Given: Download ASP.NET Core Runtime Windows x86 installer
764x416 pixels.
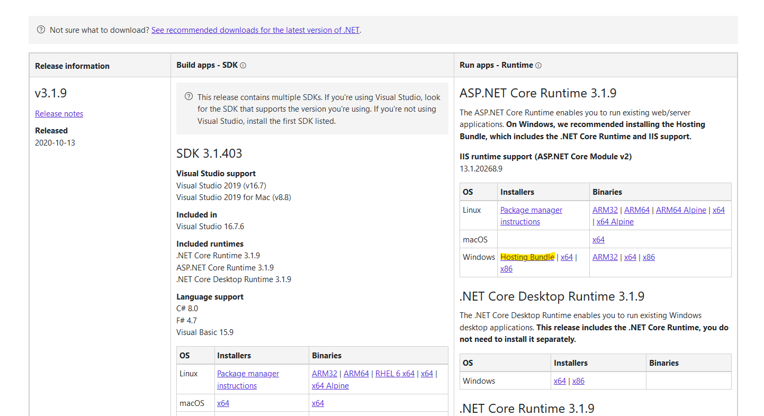Looking at the screenshot, I should click(506, 269).
